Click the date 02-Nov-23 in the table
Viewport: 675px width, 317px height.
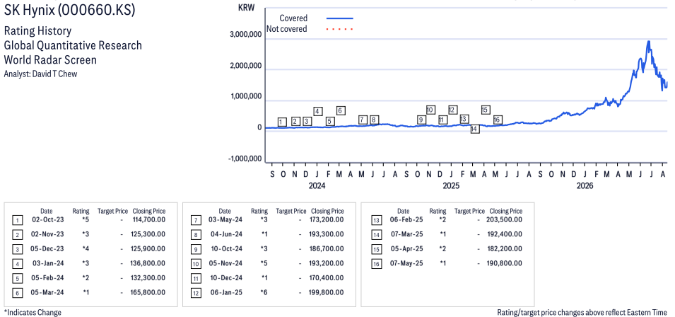click(x=47, y=234)
